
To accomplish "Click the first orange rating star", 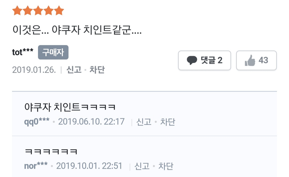I will (x=17, y=10).
